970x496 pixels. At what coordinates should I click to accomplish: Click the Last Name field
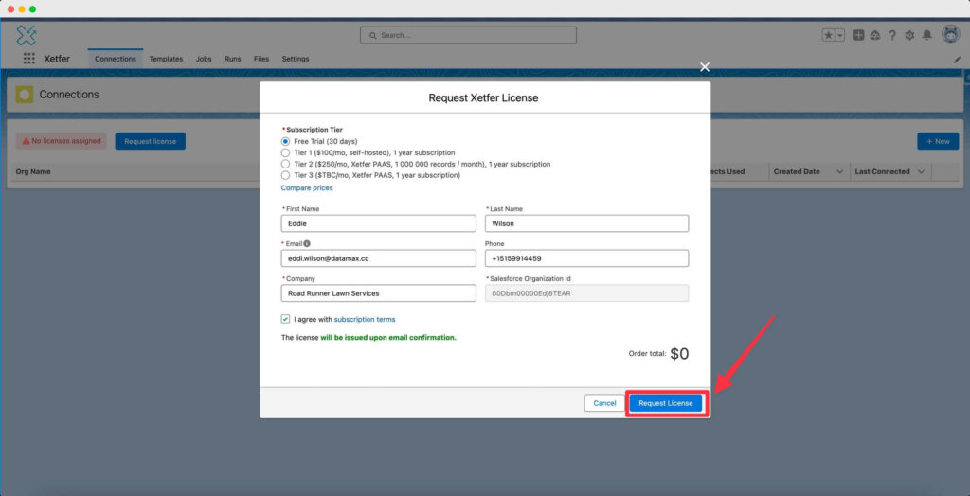(x=586, y=223)
